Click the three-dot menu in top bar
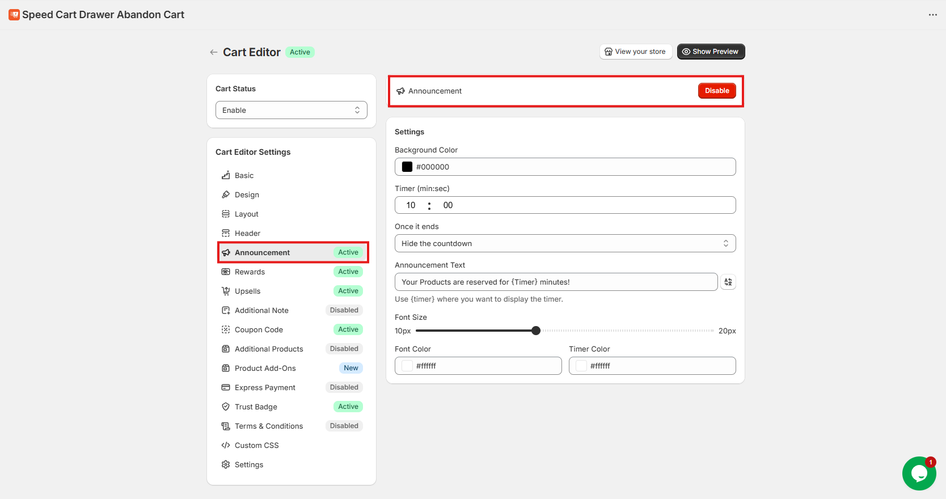Image resolution: width=946 pixels, height=499 pixels. click(x=932, y=15)
